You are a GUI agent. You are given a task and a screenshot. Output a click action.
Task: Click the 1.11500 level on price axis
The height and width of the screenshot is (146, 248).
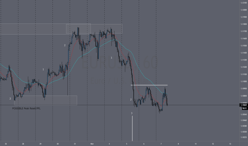click(x=243, y=46)
